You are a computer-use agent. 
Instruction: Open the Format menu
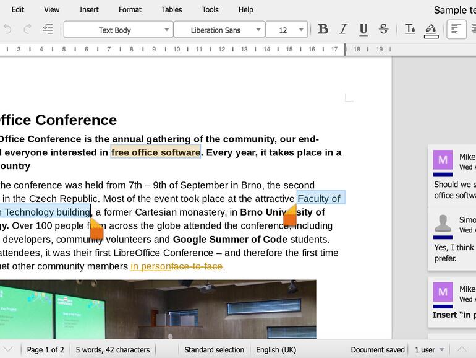coord(130,9)
